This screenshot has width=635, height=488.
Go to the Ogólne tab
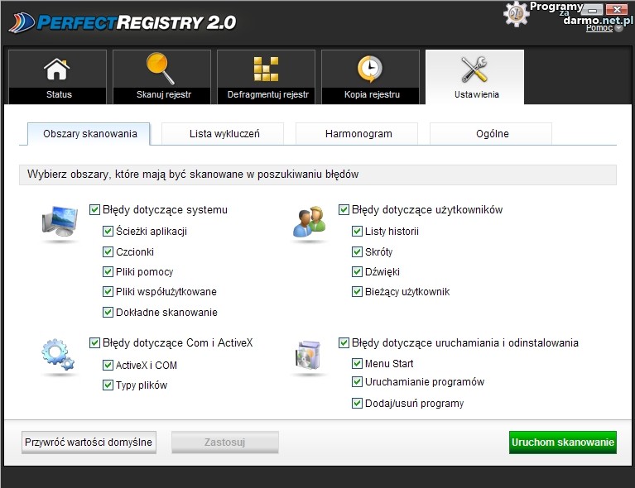tap(491, 133)
